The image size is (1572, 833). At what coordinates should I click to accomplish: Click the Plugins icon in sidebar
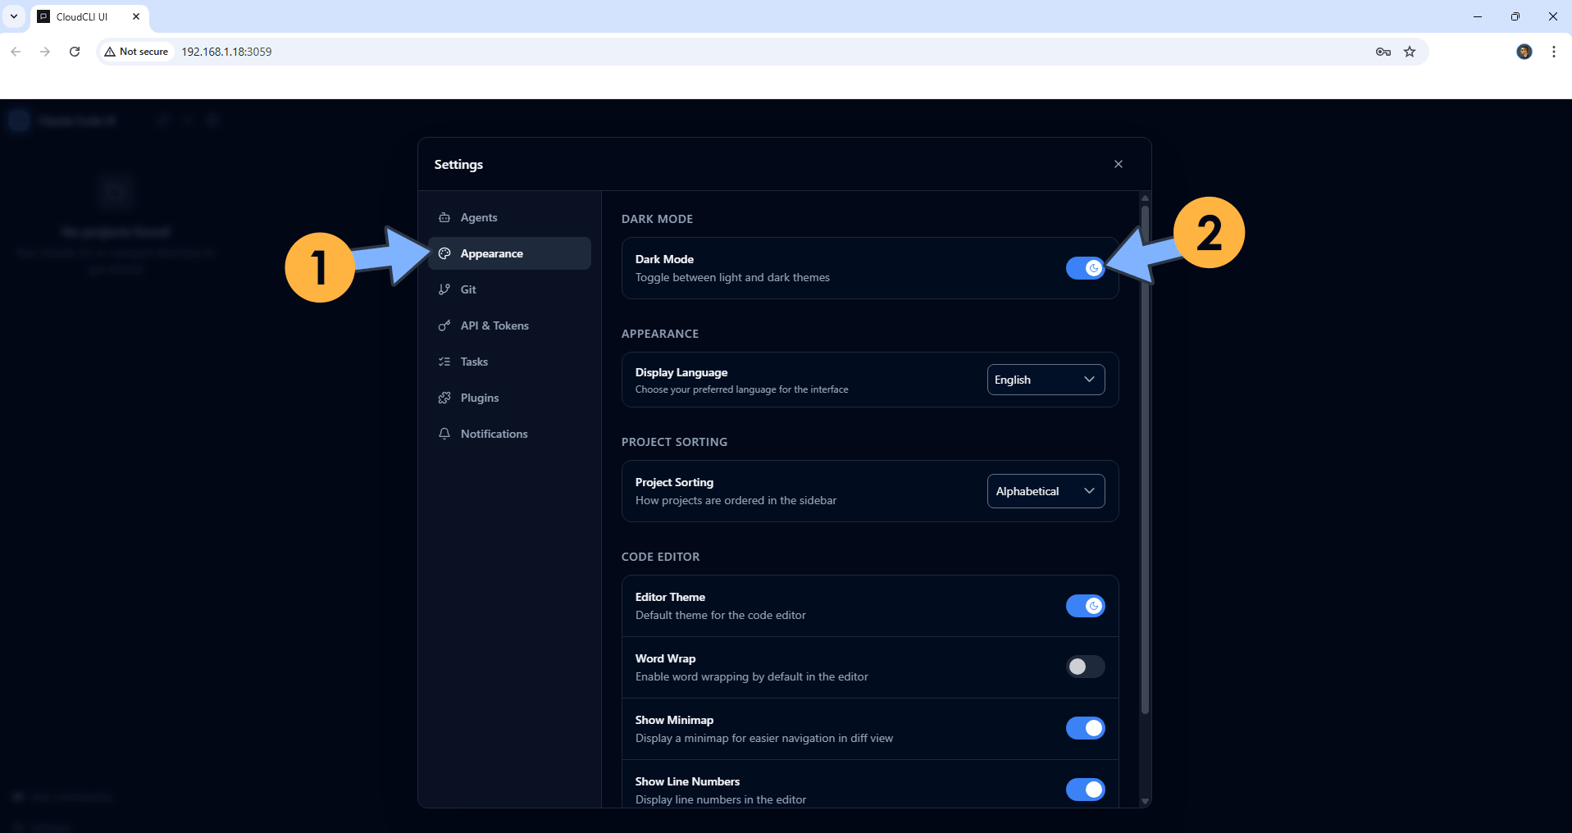[444, 398]
